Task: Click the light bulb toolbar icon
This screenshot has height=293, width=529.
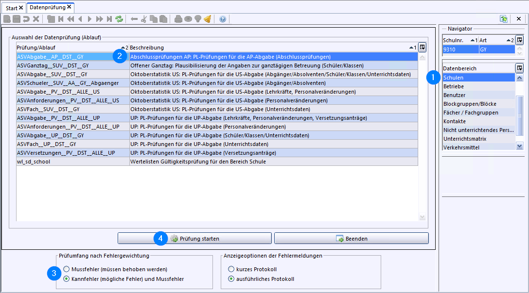Action: click(198, 19)
